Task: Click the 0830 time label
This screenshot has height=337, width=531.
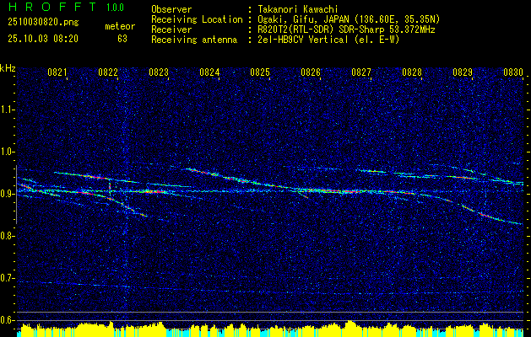Action: [513, 72]
